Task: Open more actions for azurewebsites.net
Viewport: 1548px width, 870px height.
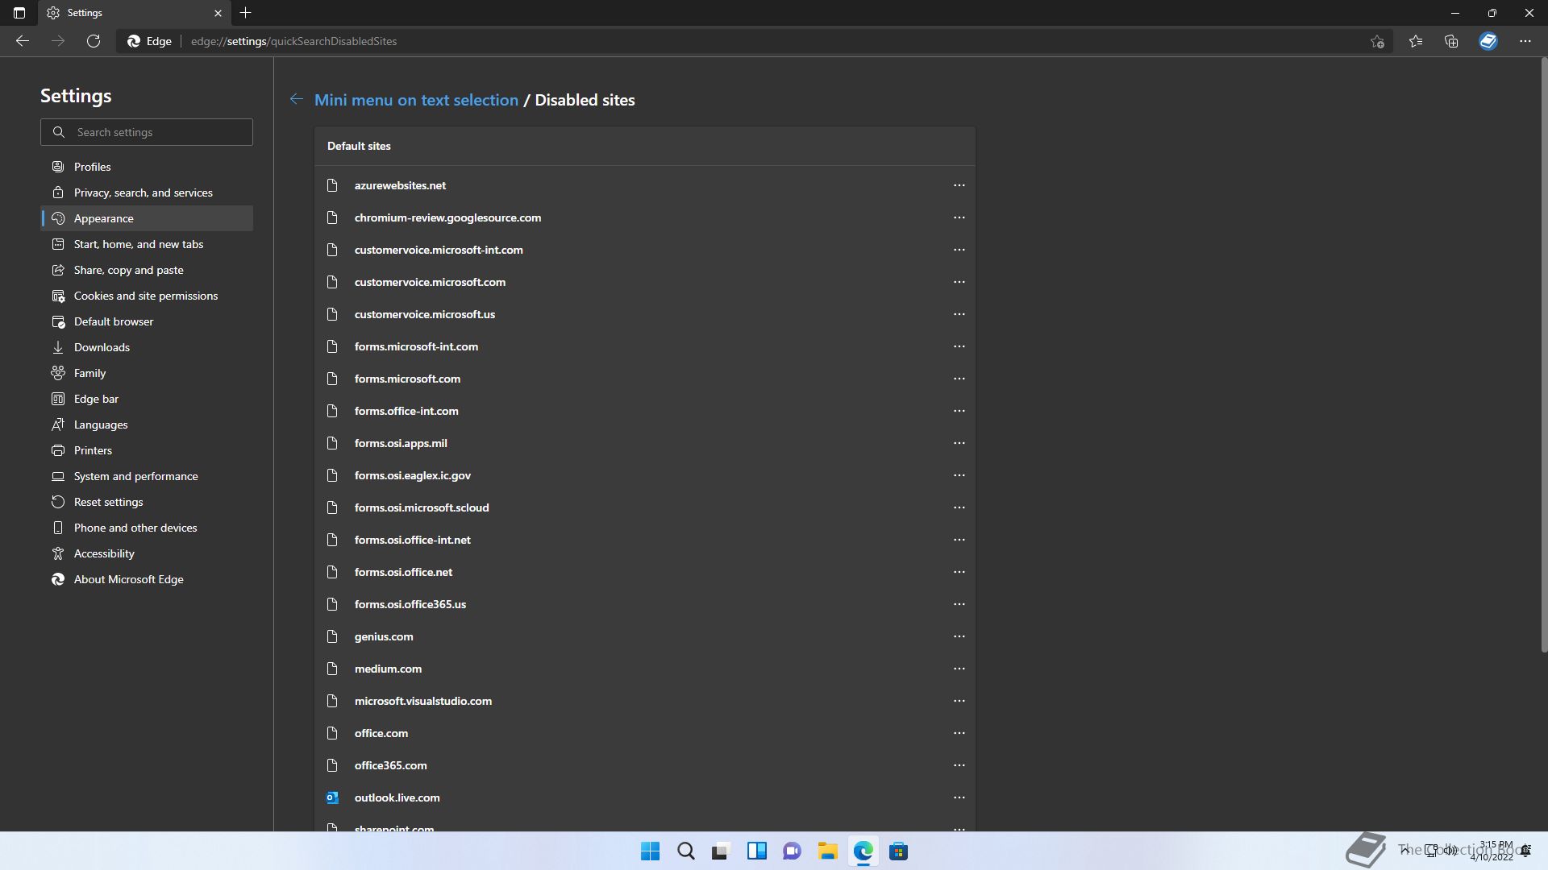Action: [959, 185]
